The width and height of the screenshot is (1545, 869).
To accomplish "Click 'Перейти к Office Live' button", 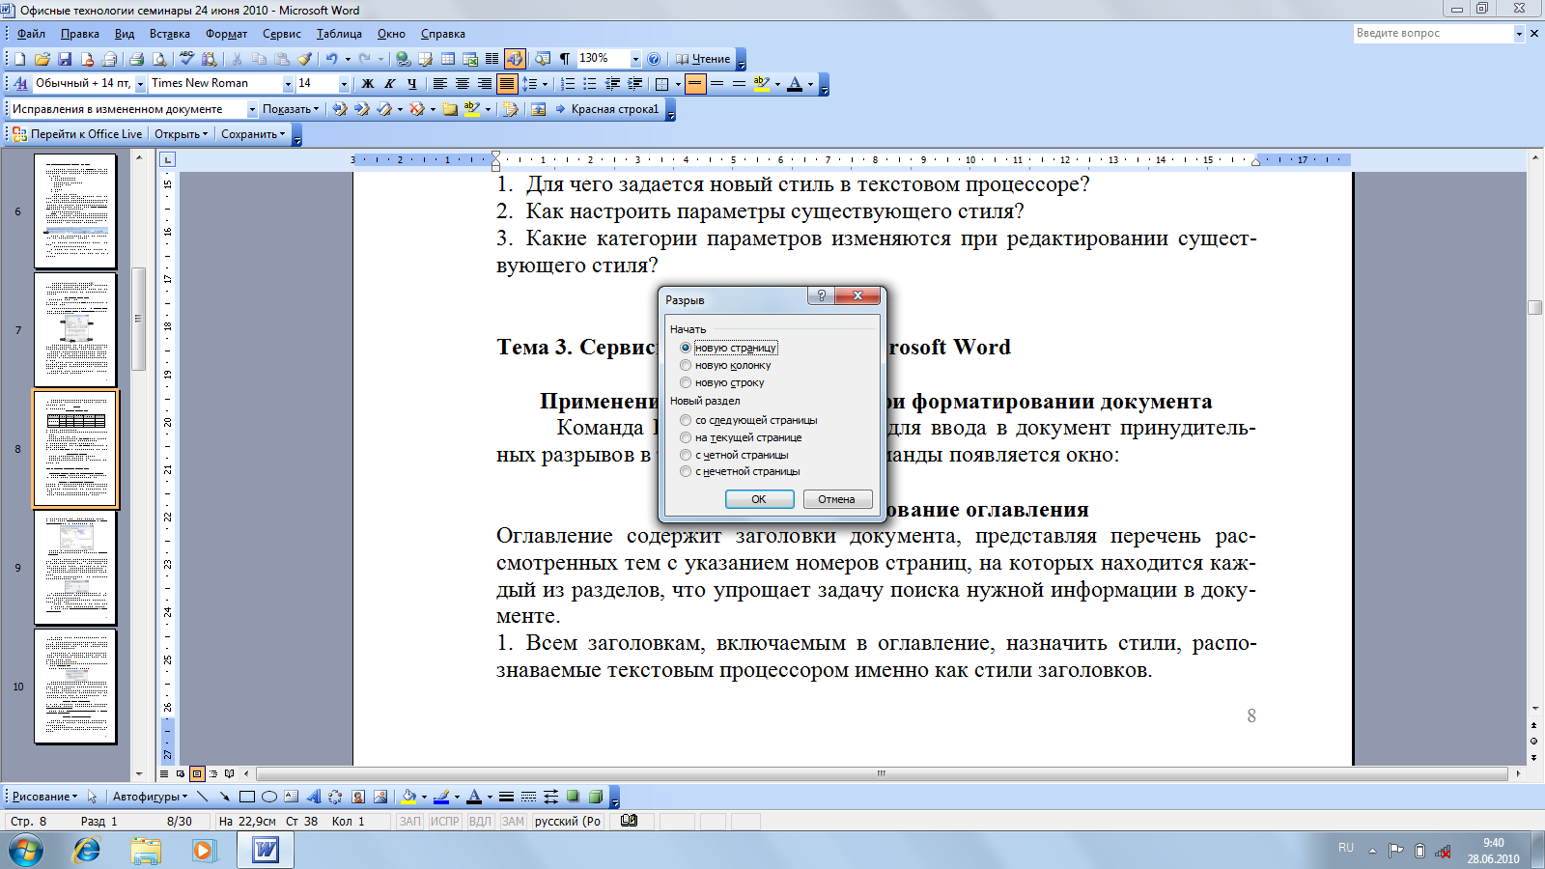I will (x=77, y=134).
